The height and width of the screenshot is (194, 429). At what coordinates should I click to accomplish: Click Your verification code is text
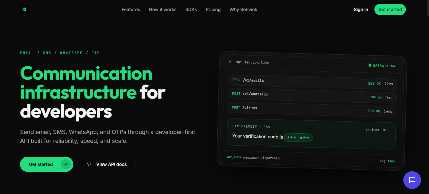[x=258, y=136]
